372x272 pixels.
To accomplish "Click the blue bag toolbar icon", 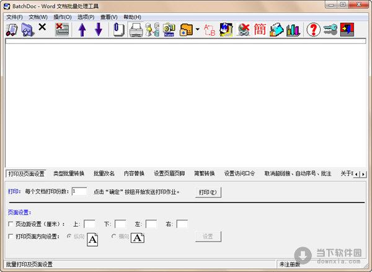I will pyautogui.click(x=277, y=30).
